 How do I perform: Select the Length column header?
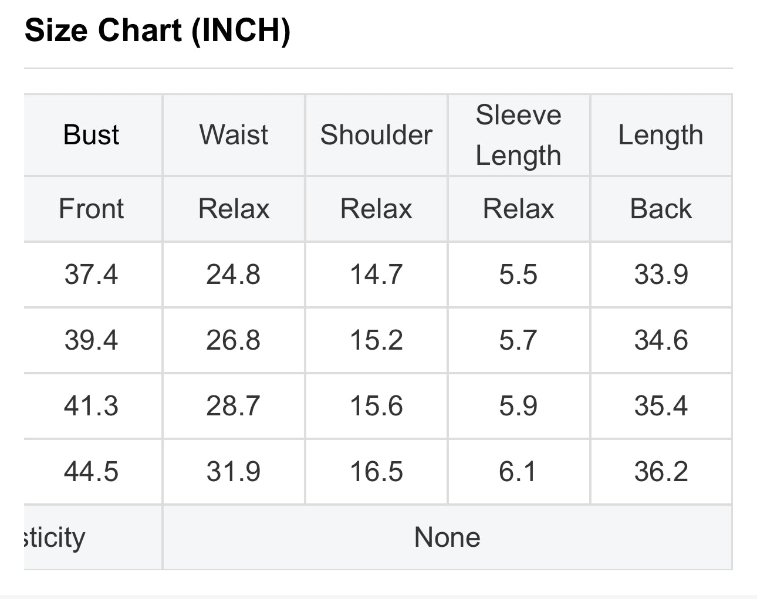(x=661, y=135)
